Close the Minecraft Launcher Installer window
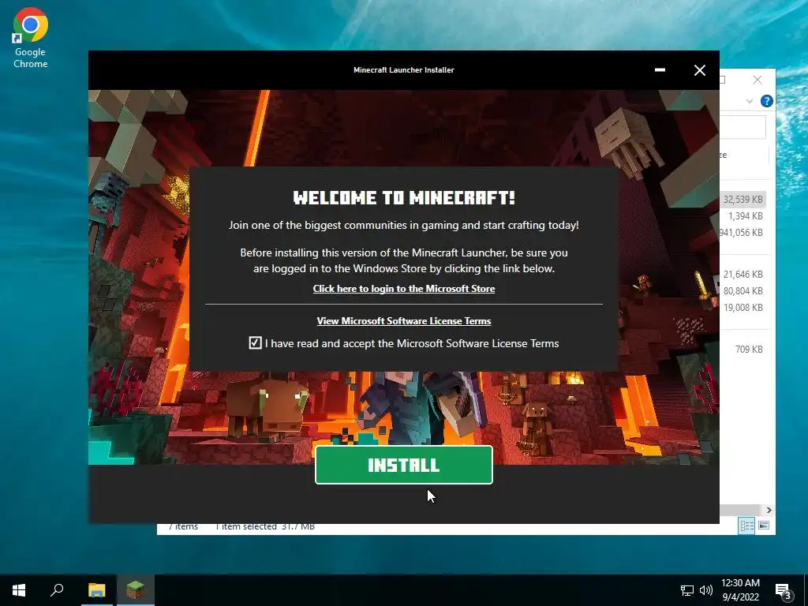The height and width of the screenshot is (606, 808). click(699, 70)
